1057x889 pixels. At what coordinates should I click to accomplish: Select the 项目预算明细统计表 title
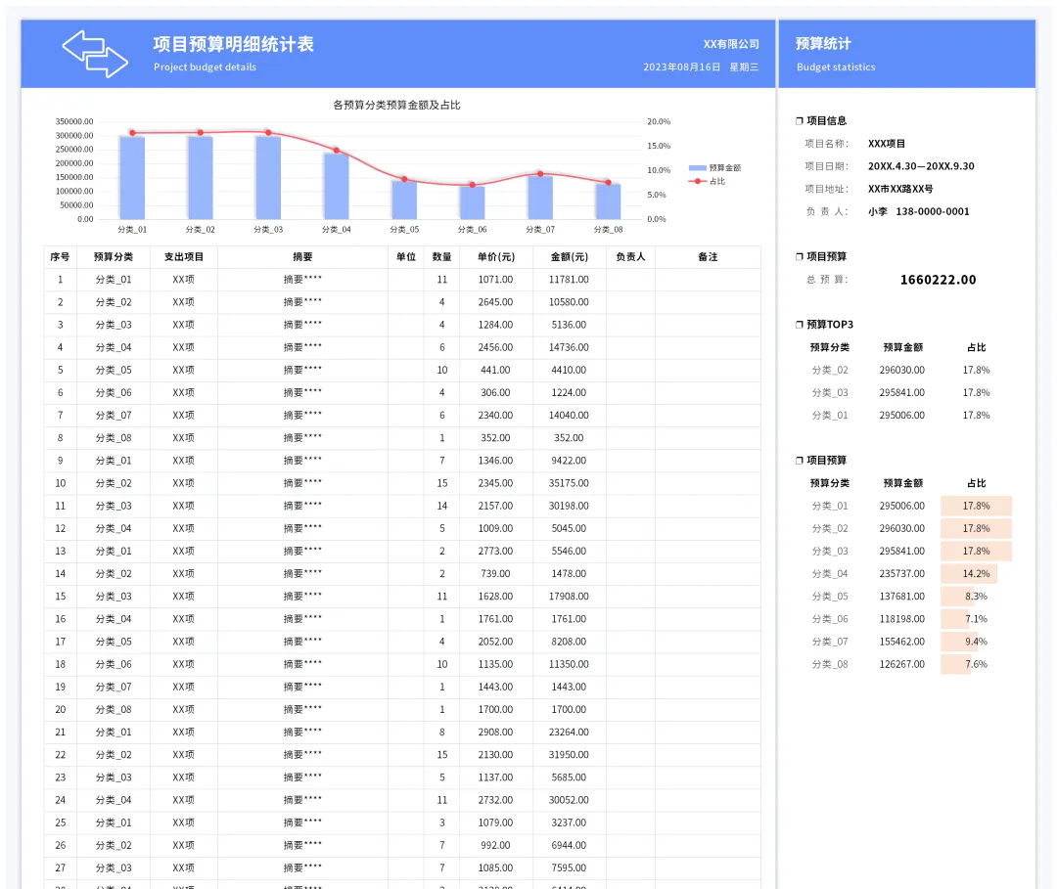(233, 44)
